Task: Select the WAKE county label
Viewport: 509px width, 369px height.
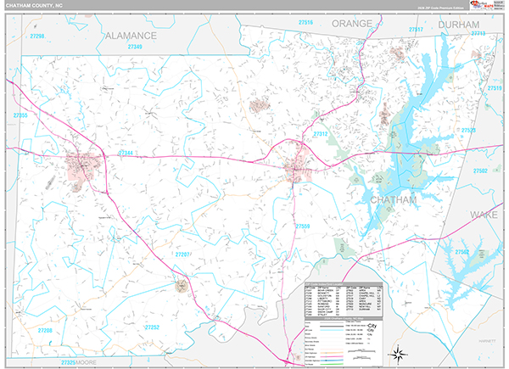Action: (x=484, y=215)
